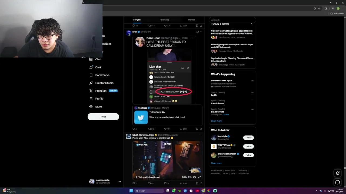Go to Profile in the sidebar

96,99
